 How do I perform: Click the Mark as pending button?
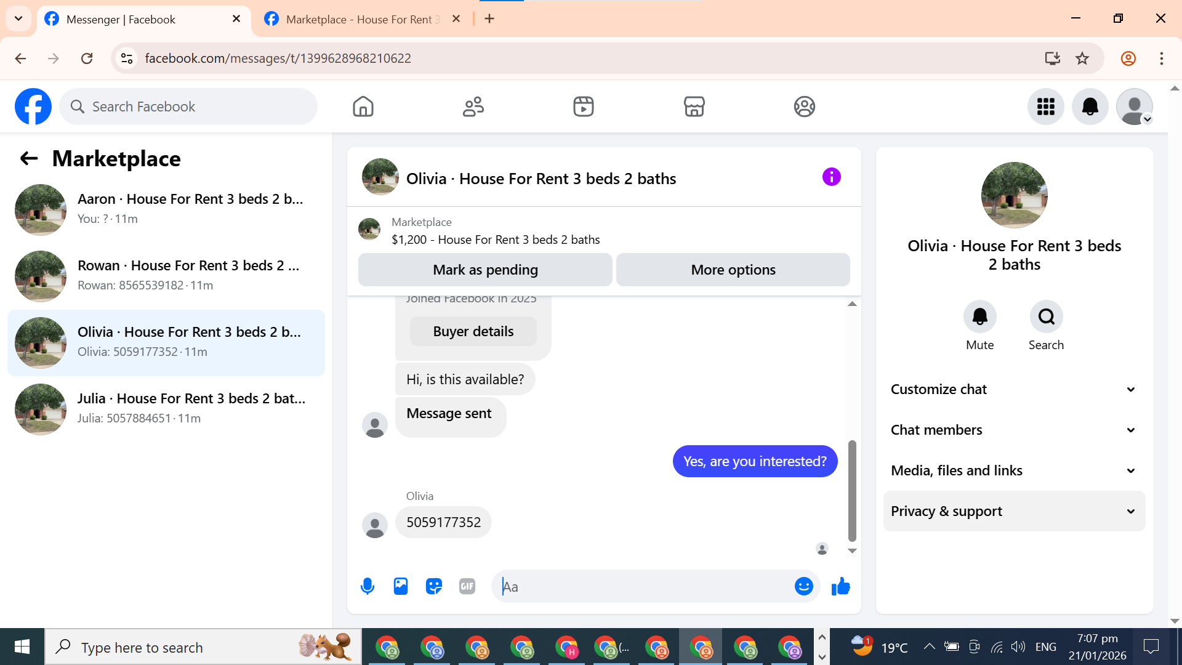point(485,270)
